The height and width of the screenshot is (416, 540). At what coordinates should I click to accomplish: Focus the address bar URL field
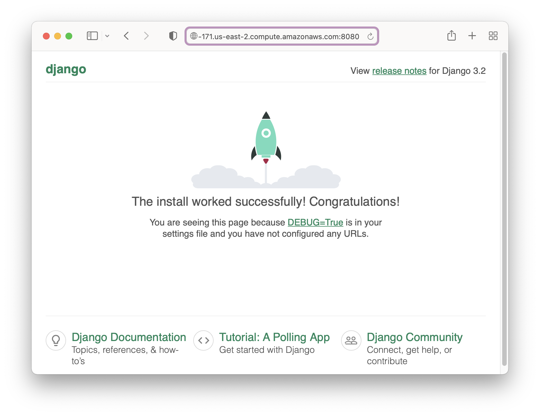(x=282, y=36)
